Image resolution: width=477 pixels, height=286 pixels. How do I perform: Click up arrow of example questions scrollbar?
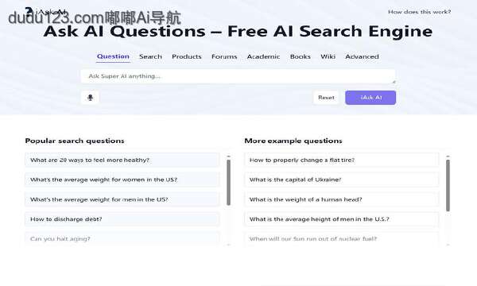(448, 157)
